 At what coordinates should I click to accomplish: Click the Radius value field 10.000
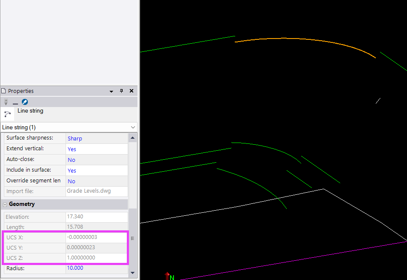tap(96, 268)
